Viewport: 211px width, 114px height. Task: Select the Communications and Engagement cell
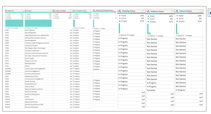click(x=38, y=69)
